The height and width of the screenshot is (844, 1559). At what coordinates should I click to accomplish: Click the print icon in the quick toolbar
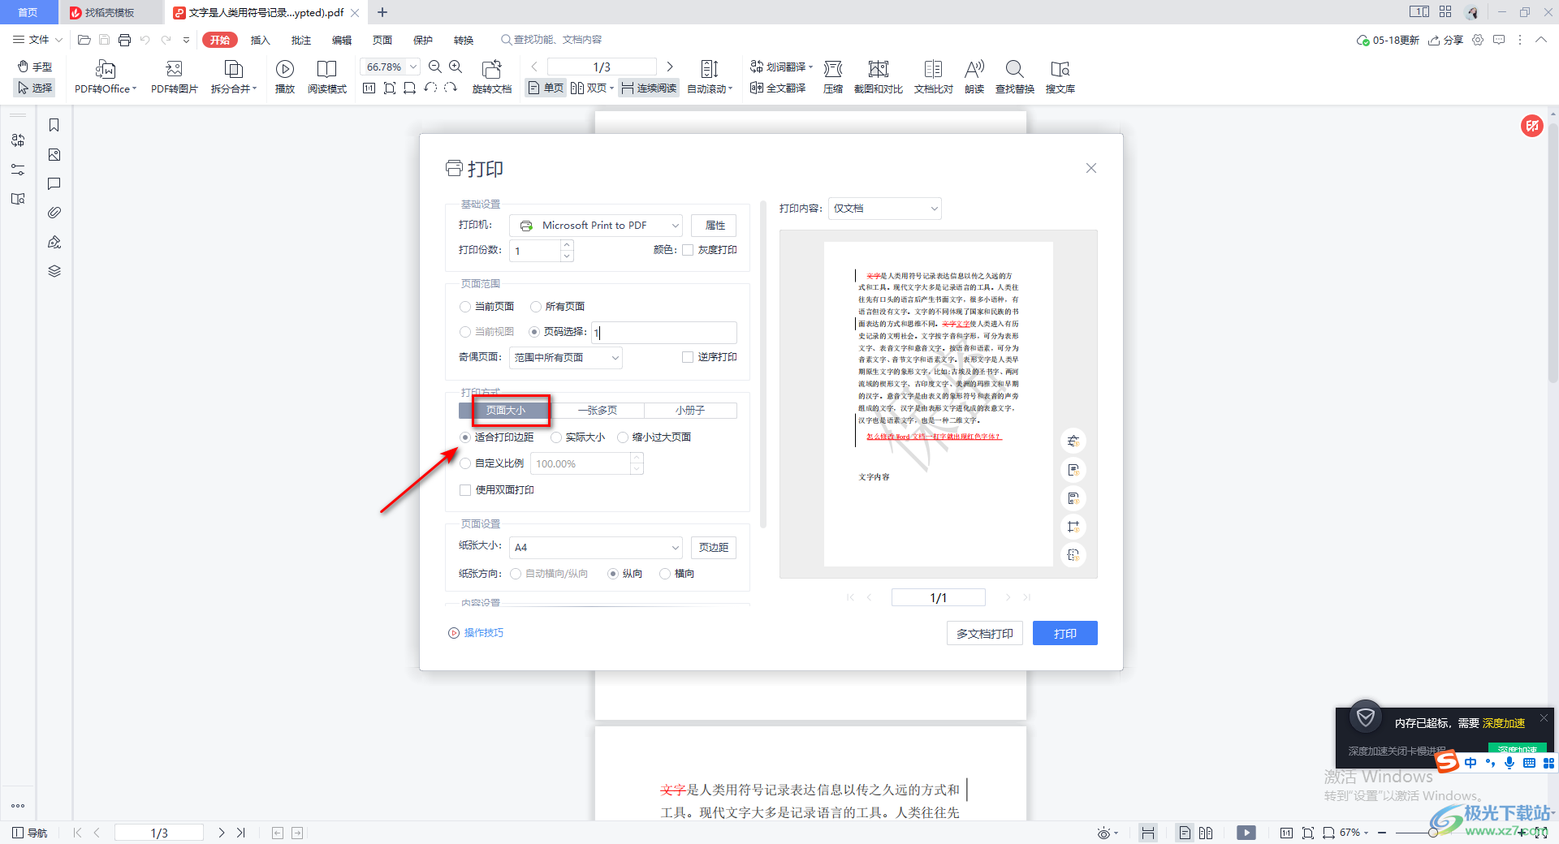pyautogui.click(x=124, y=40)
